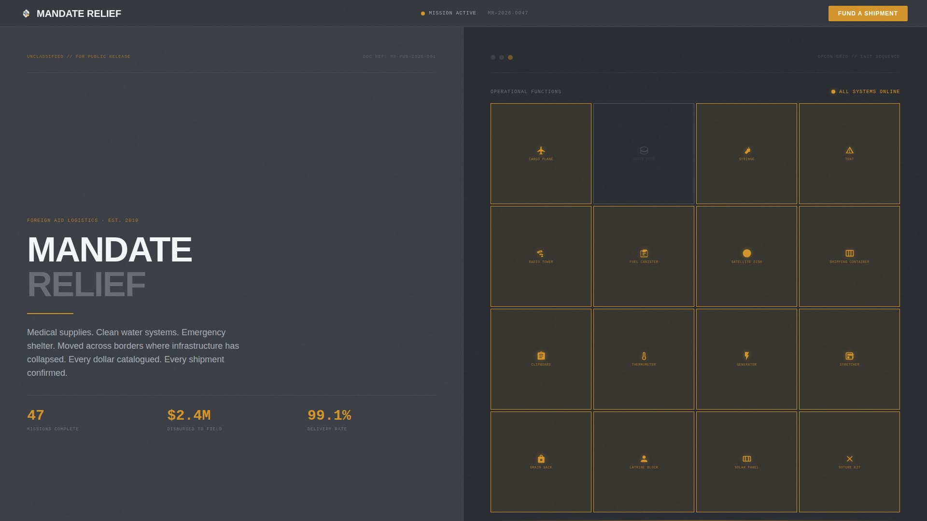Viewport: 927px width, 521px height.
Task: Select the Grain Sack icon
Action: tap(541, 459)
